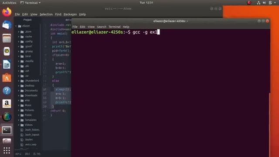Click the .cache folder icon in Atom tree
Viewport: 279px width, 157px height.
(22, 37)
